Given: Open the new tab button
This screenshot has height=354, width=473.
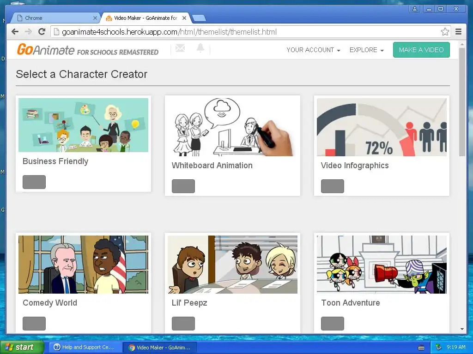Looking at the screenshot, I should (199, 18).
